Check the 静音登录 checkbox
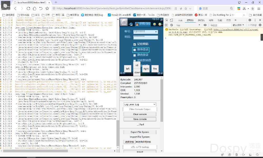The width and height of the screenshot is (263, 158). [134, 55]
